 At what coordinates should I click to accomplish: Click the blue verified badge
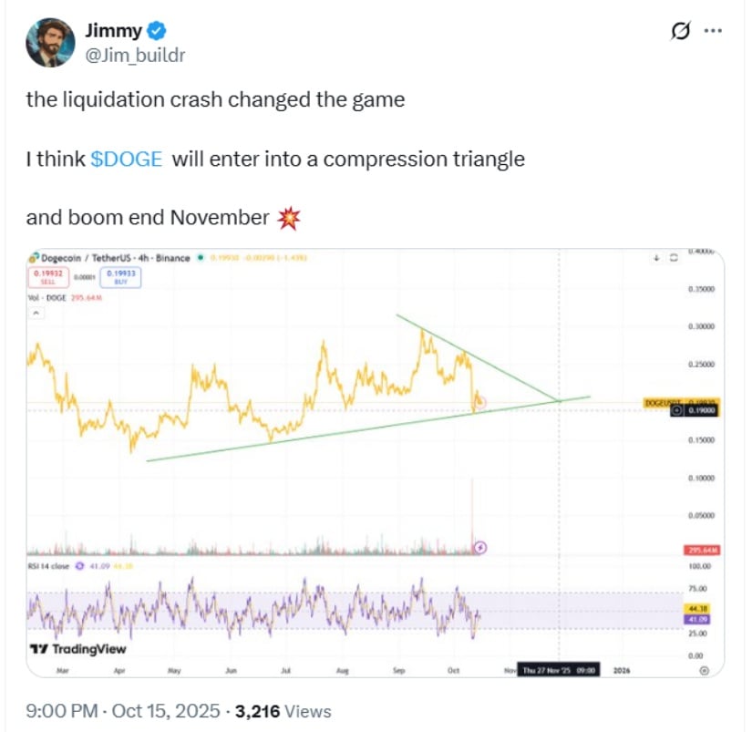click(x=157, y=31)
